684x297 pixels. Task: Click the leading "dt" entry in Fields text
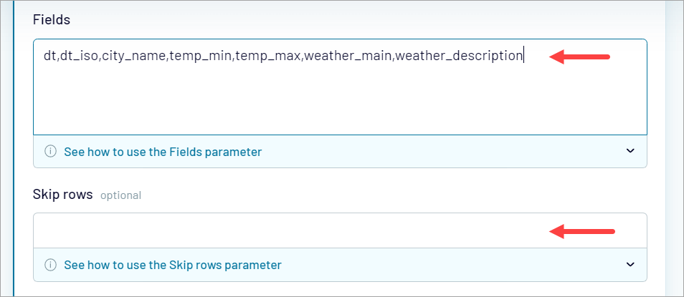pyautogui.click(x=50, y=56)
